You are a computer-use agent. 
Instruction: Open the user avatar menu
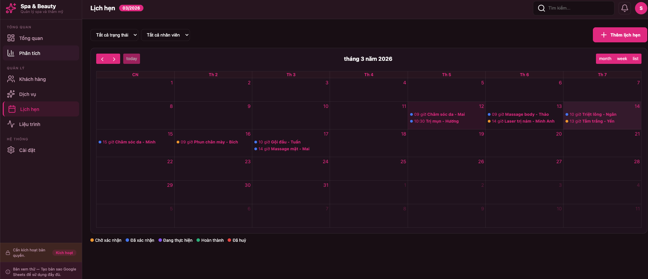click(641, 8)
